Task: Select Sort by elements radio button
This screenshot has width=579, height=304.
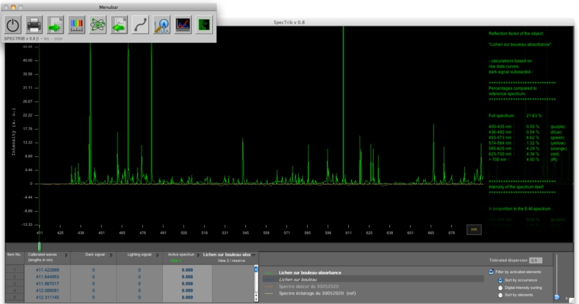Action: [499, 294]
